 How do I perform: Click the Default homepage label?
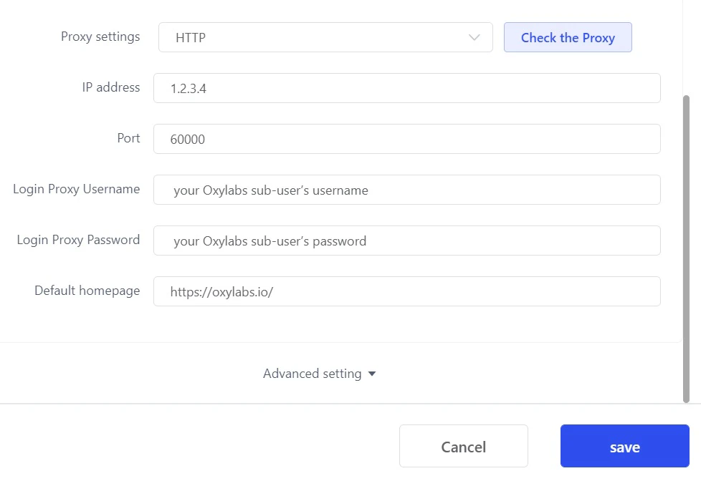87,291
